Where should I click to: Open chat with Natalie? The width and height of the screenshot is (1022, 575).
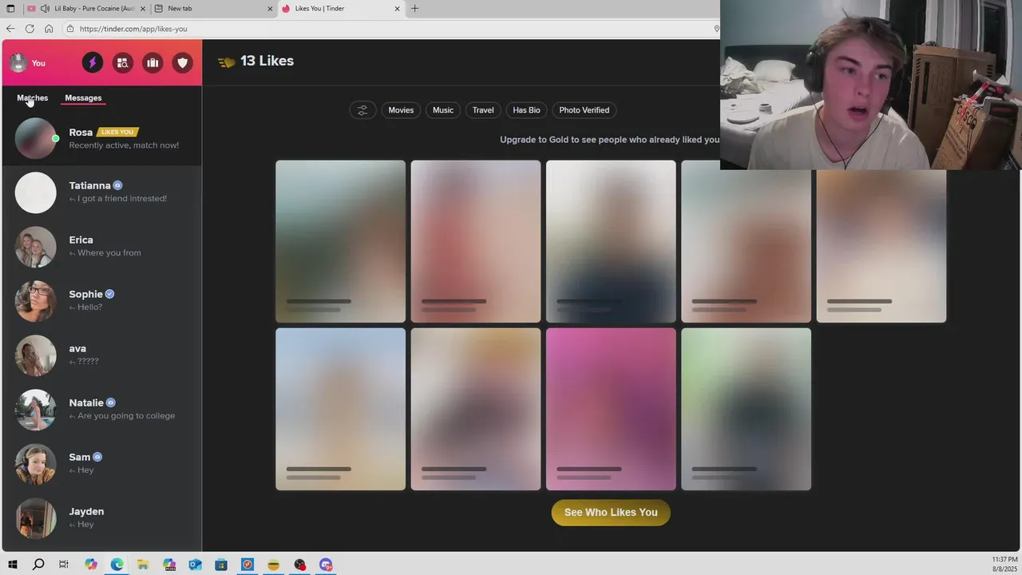[102, 410]
